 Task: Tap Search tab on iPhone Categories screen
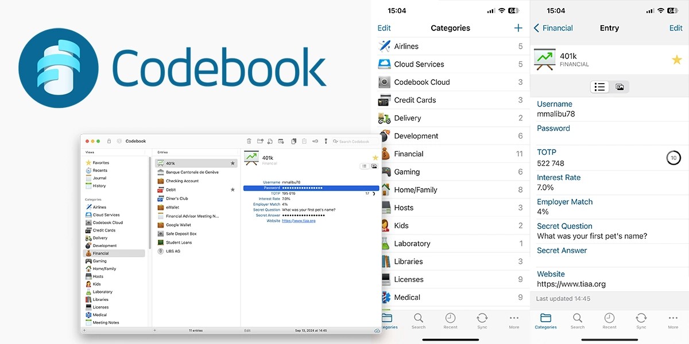click(x=419, y=321)
